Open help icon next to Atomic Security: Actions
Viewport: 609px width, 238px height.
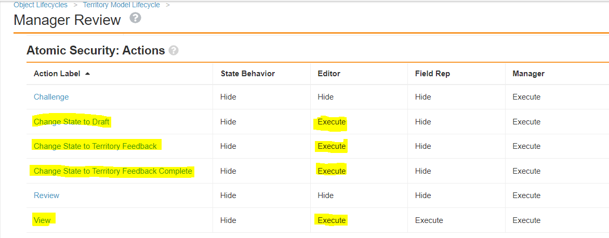[174, 51]
